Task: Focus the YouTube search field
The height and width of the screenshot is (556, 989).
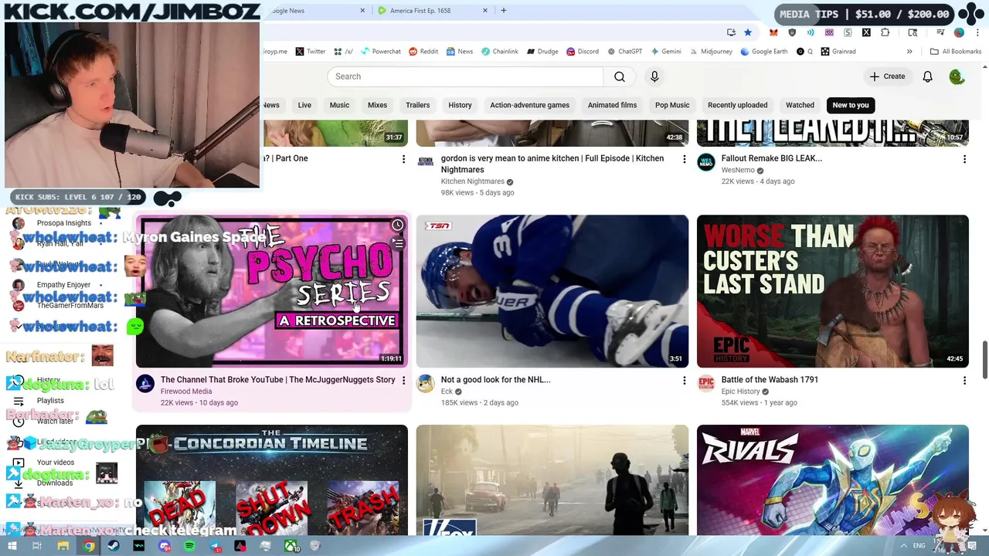Action: click(465, 76)
